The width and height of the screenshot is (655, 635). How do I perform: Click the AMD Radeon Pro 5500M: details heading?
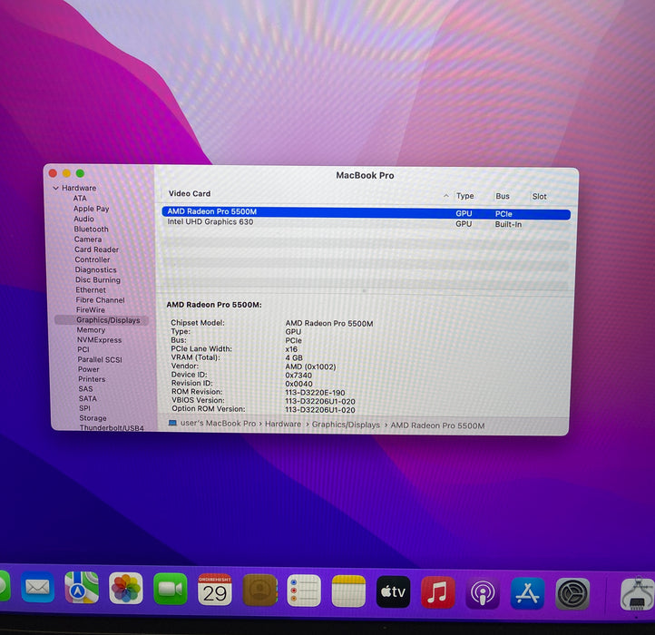[x=214, y=305]
